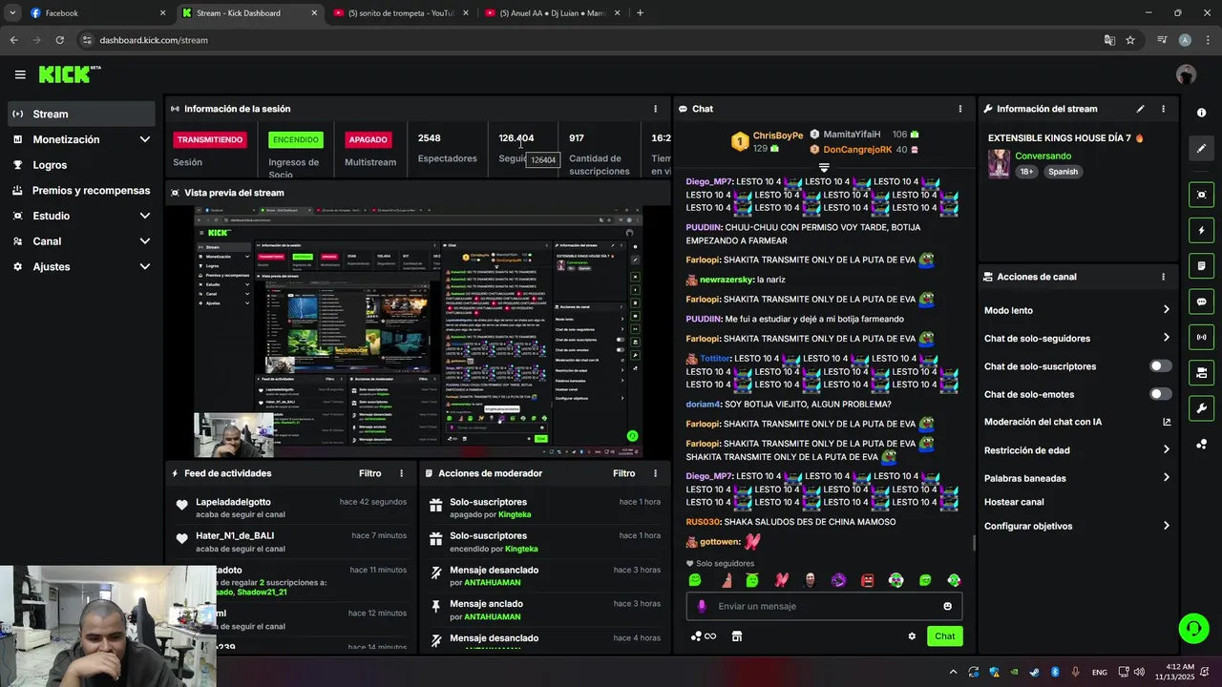Screen dimensions: 1222x687
Task: Open Filtro in Feed de actividades
Action: click(369, 473)
